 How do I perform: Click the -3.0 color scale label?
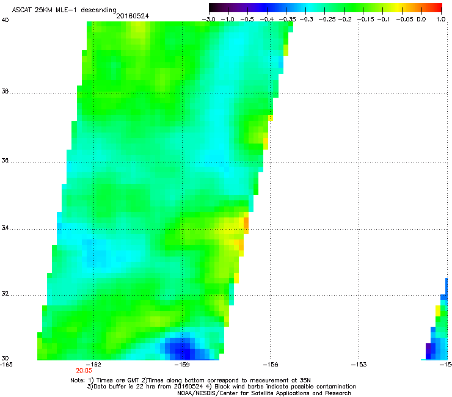tap(208, 20)
